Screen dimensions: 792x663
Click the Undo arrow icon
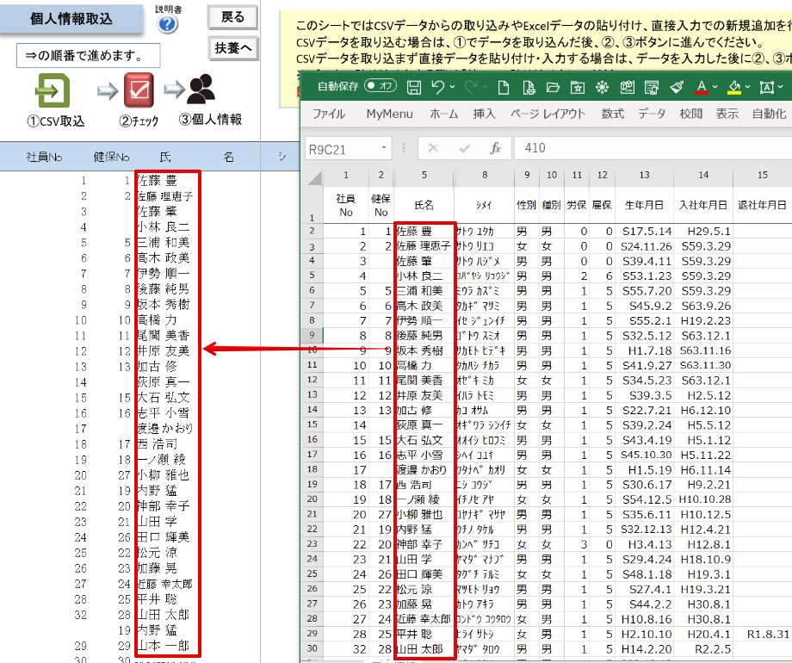(438, 87)
